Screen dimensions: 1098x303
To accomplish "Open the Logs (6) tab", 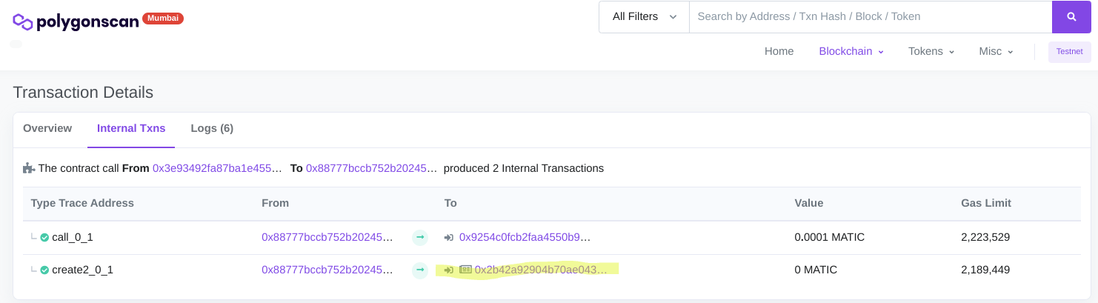I will [x=212, y=128].
